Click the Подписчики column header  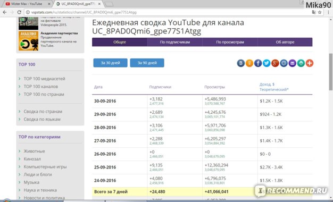pyautogui.click(x=160, y=87)
